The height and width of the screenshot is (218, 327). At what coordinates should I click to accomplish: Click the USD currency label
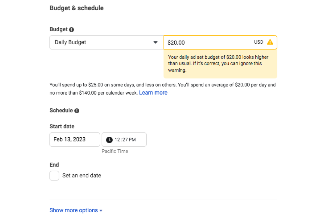259,42
